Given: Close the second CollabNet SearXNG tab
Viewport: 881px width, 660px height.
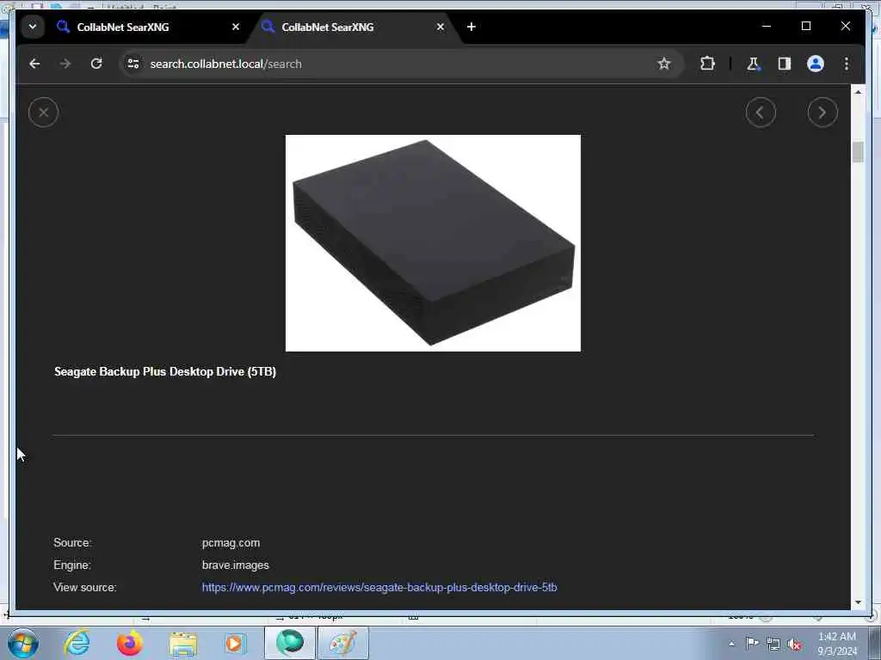Looking at the screenshot, I should point(440,27).
